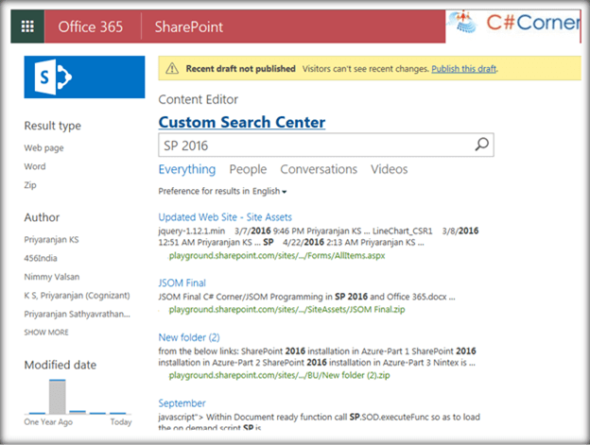Click the tallest bar in Modified date histogram
Image resolution: width=590 pixels, height=445 pixels.
click(57, 395)
